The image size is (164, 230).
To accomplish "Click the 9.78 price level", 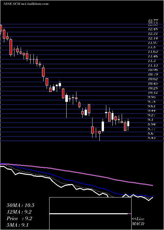I will (x=152, y=102).
